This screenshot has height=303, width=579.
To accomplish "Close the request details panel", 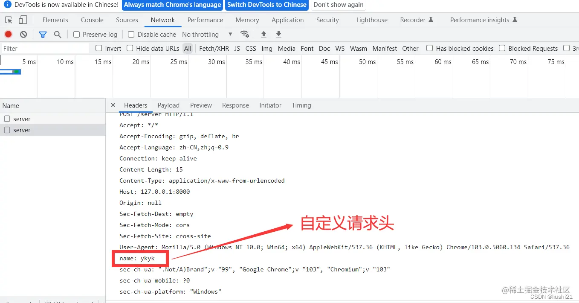I will (113, 105).
